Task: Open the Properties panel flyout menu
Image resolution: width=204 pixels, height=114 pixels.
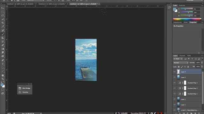Action: click(202, 22)
